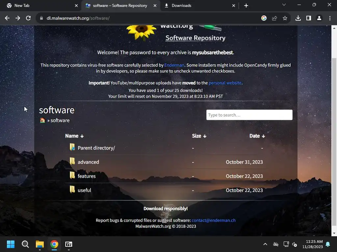Click the sunflower site logo
This screenshot has height=252, width=337.
(x=142, y=32)
